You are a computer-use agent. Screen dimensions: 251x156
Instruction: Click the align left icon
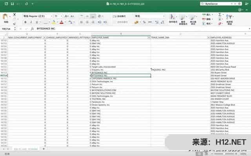[x=82, y=22]
